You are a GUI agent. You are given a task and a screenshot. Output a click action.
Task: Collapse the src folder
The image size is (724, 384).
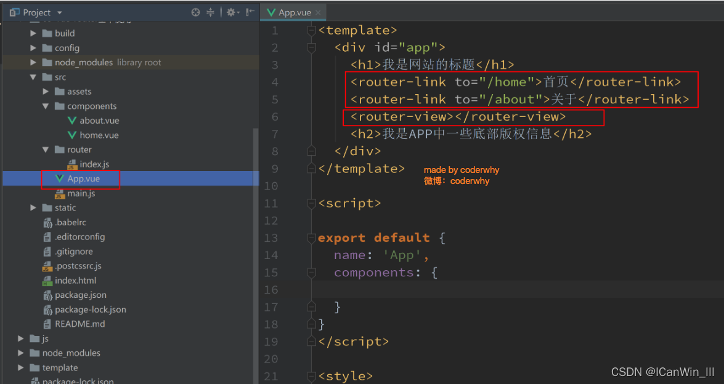pos(33,77)
